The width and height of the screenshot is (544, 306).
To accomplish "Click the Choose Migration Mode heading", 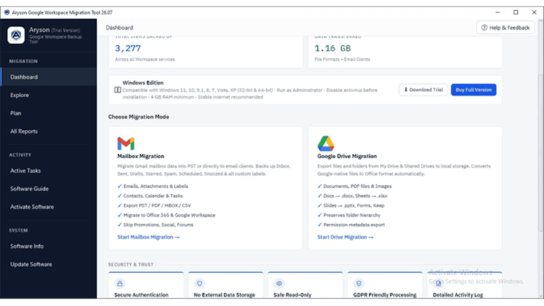I will pos(139,117).
